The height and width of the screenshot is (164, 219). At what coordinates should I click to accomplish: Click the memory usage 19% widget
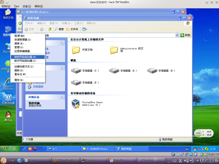point(198,133)
